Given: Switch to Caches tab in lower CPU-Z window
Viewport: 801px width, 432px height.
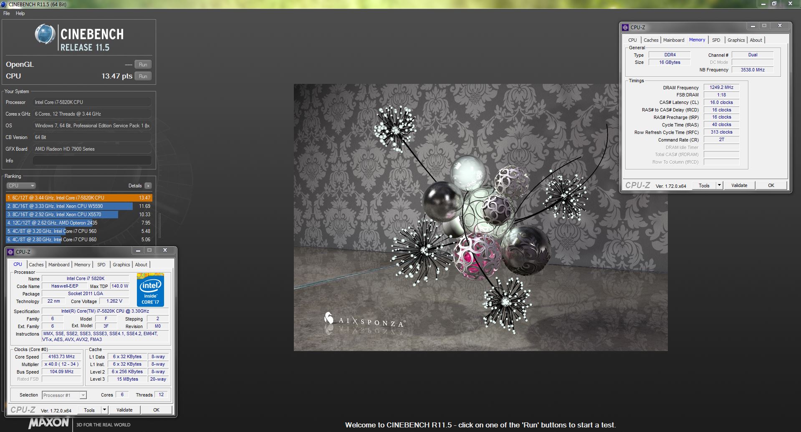Looking at the screenshot, I should [36, 265].
